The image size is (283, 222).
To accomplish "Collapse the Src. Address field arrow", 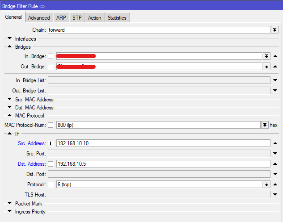I will [x=275, y=143].
